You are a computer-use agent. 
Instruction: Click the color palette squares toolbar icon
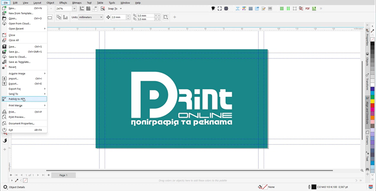click(244, 9)
